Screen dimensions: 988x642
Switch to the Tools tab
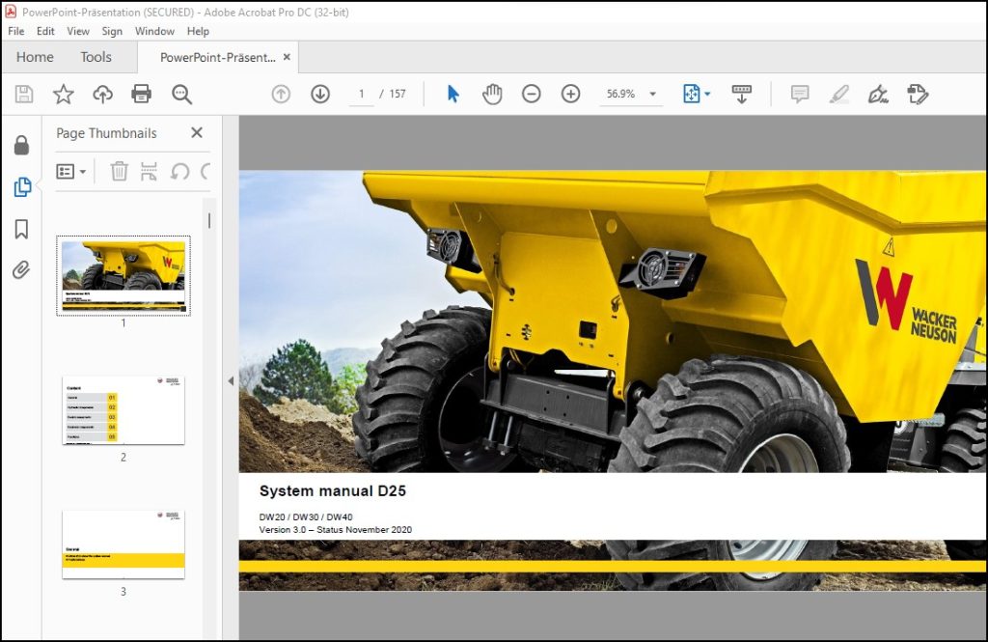coord(96,57)
